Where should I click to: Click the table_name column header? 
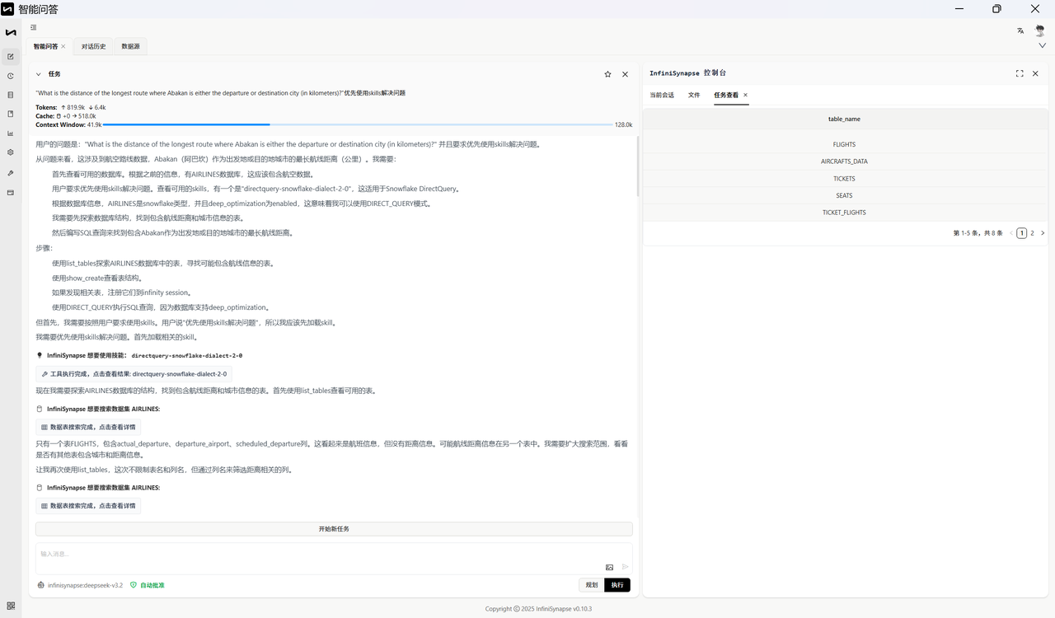tap(844, 119)
